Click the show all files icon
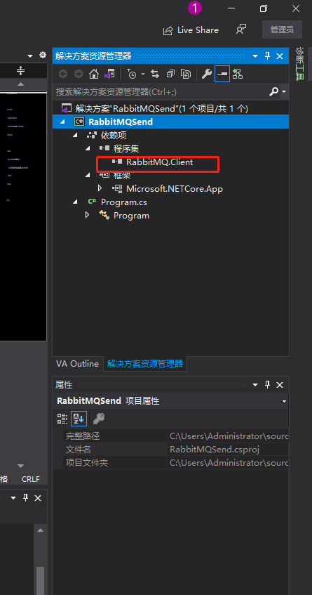This screenshot has width=312, height=595. 186,74
